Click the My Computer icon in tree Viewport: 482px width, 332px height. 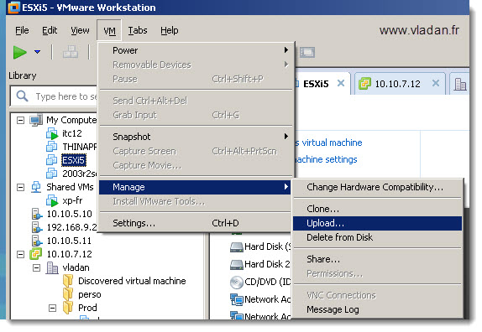click(x=36, y=120)
